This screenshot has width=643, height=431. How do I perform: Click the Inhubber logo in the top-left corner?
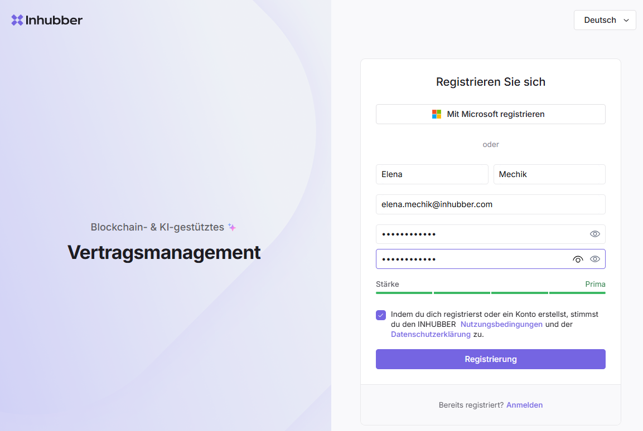click(x=47, y=20)
